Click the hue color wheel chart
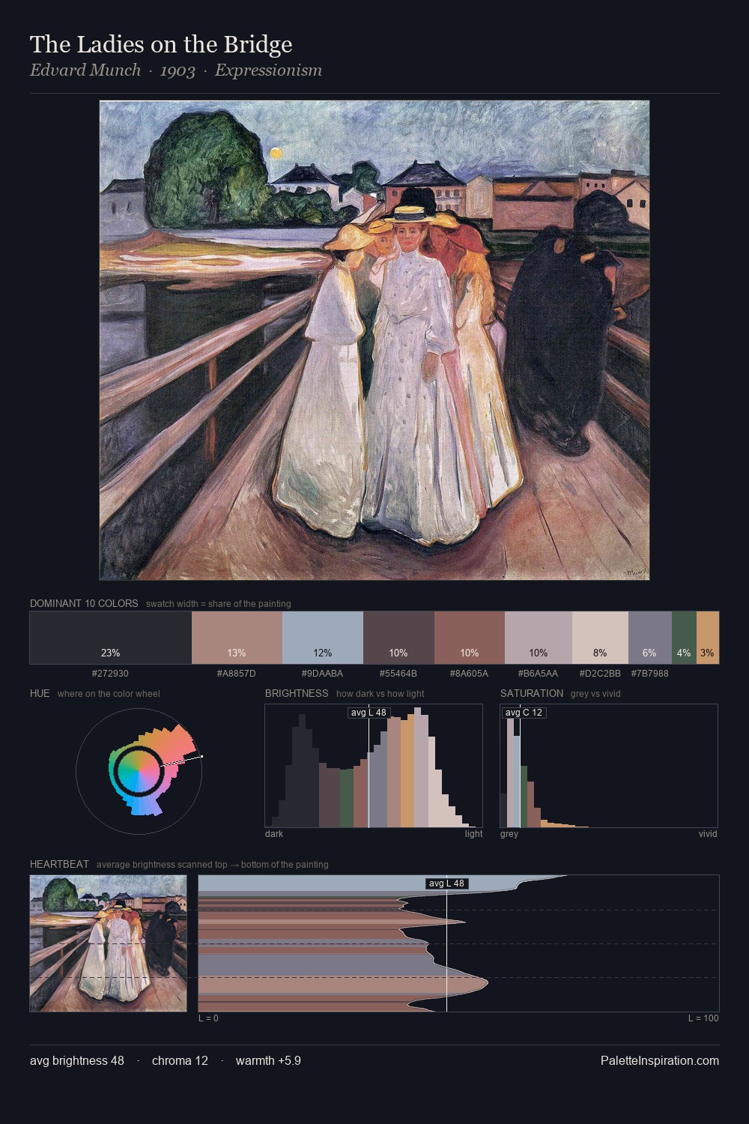 pos(139,770)
